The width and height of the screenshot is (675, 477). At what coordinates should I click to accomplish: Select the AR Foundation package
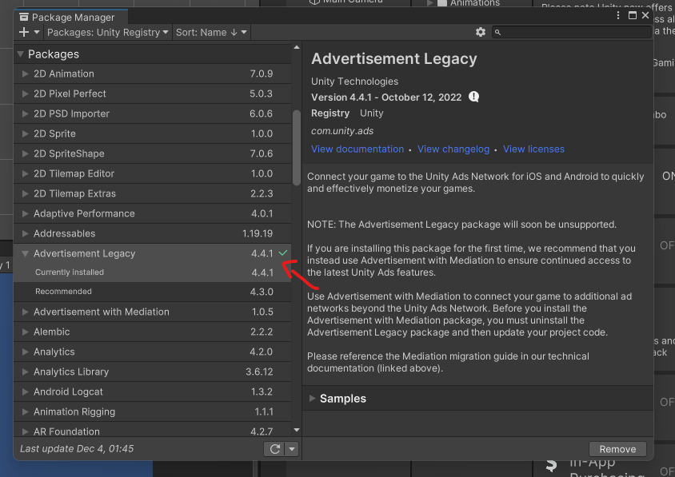tap(153, 430)
